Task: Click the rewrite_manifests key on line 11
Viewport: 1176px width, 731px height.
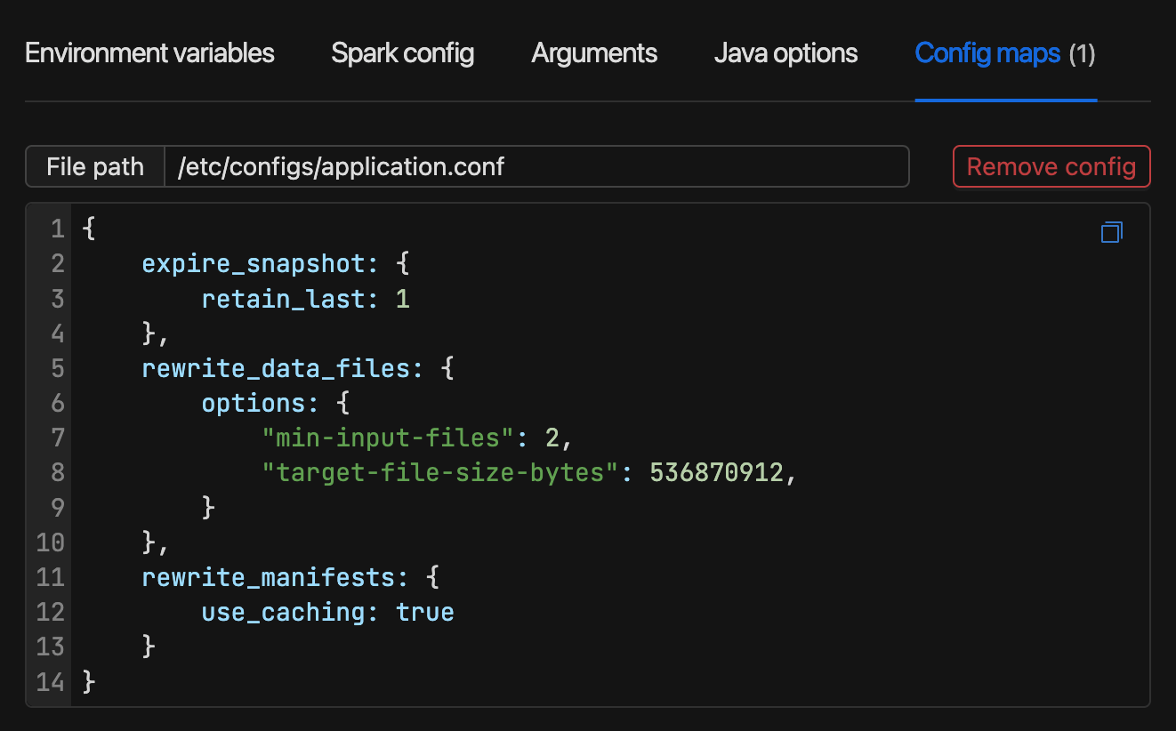Action: (269, 577)
